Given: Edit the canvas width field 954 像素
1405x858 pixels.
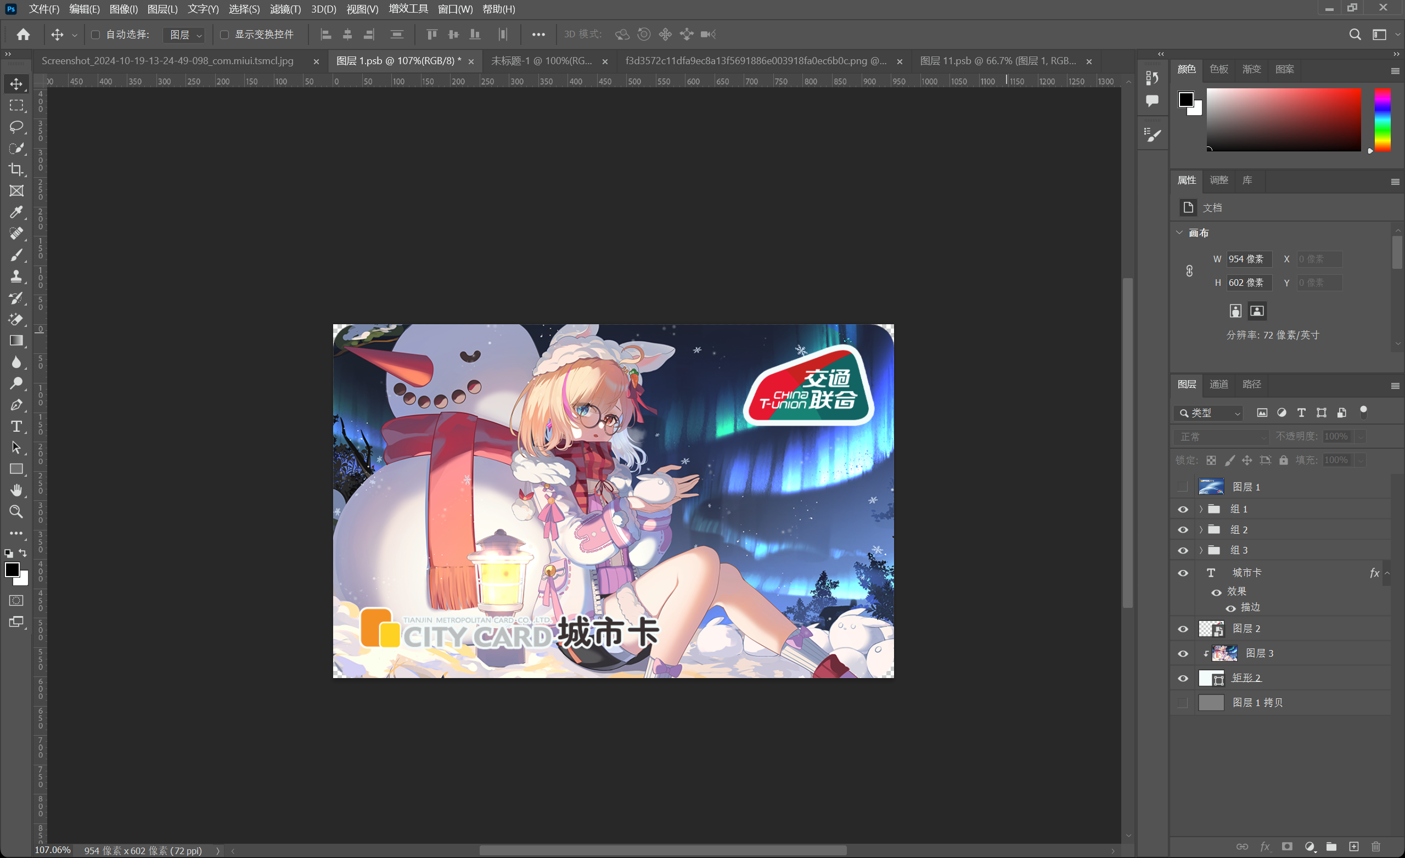Looking at the screenshot, I should coord(1249,259).
